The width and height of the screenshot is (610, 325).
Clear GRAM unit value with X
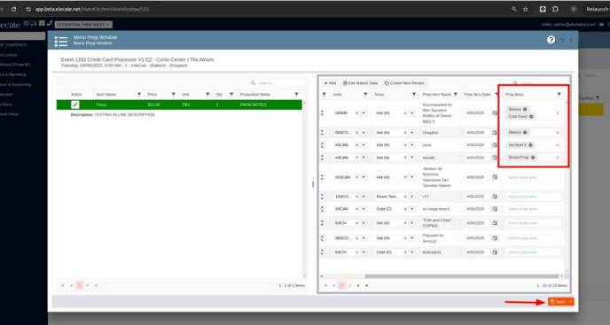356,113
